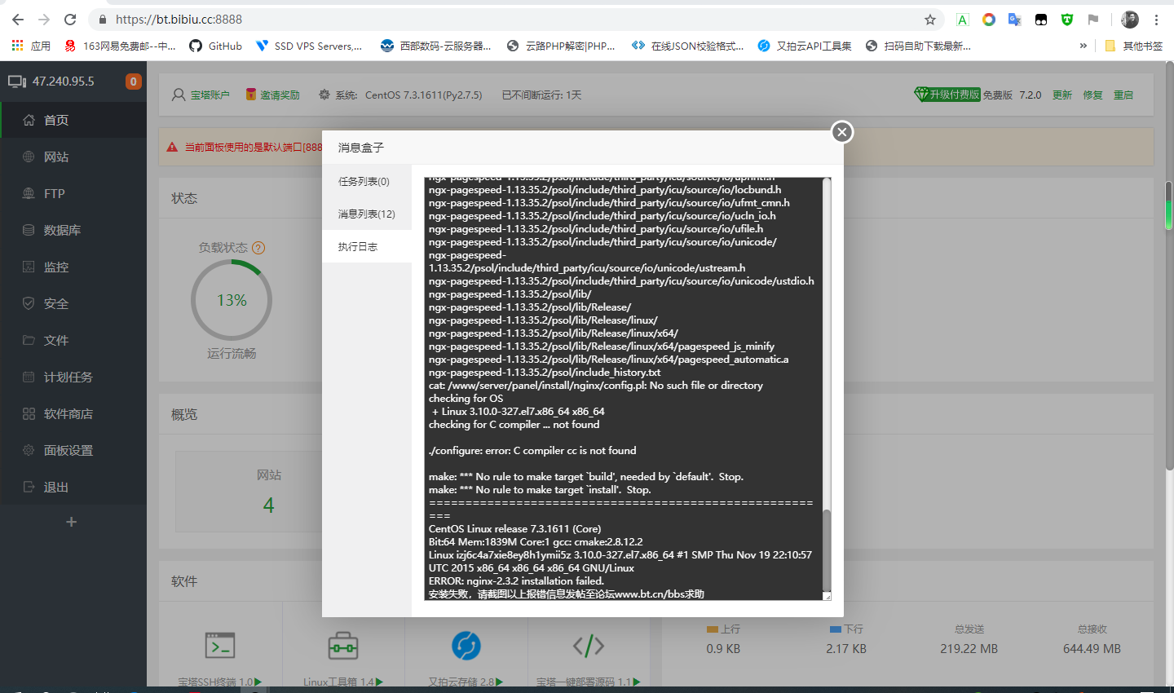Click the version number 7.2.0
The height and width of the screenshot is (693, 1174).
[1031, 95]
